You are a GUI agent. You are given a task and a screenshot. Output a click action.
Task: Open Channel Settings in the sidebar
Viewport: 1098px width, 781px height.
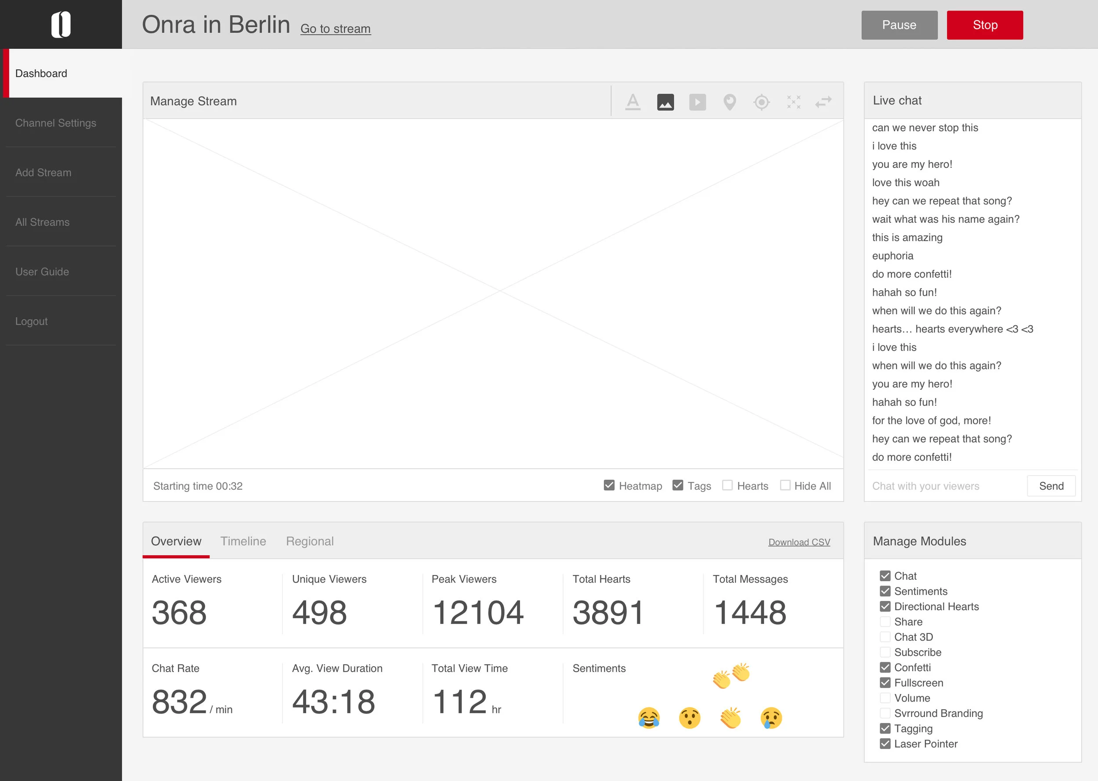(61, 123)
